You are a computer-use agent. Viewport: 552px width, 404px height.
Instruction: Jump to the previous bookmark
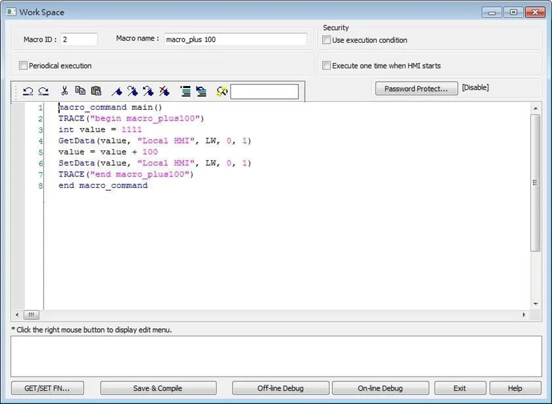tap(148, 91)
